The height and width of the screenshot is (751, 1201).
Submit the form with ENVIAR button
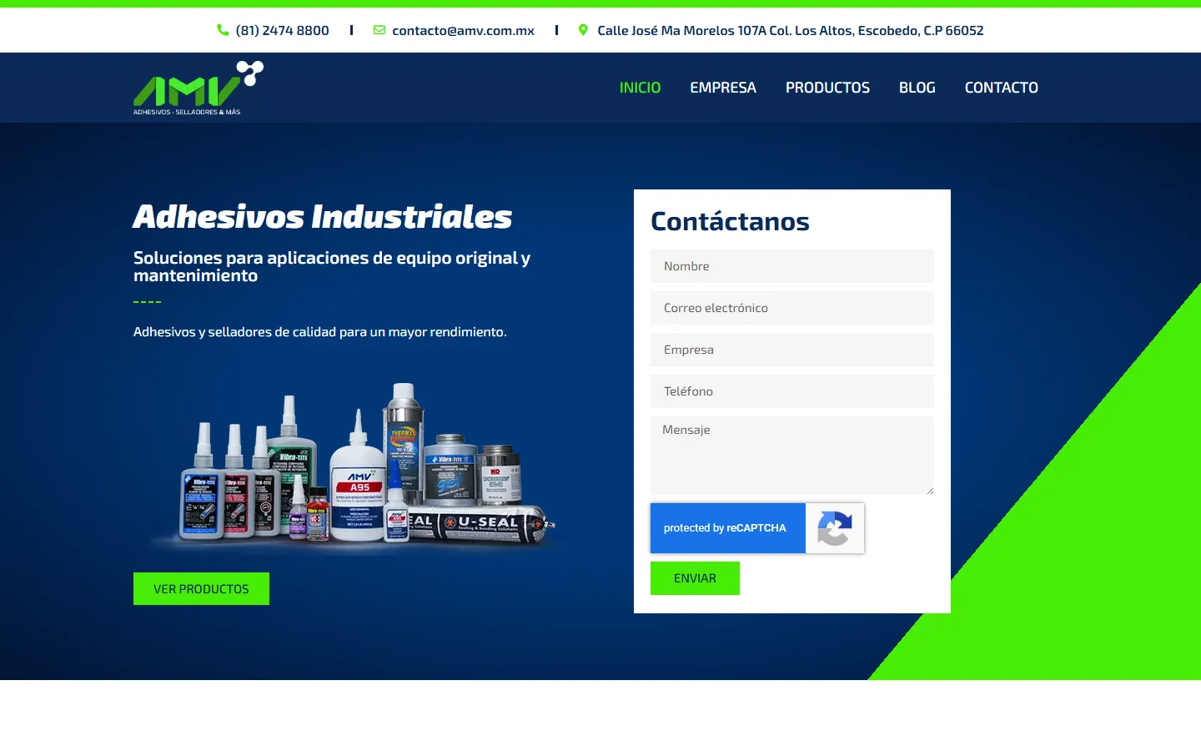pyautogui.click(x=695, y=578)
